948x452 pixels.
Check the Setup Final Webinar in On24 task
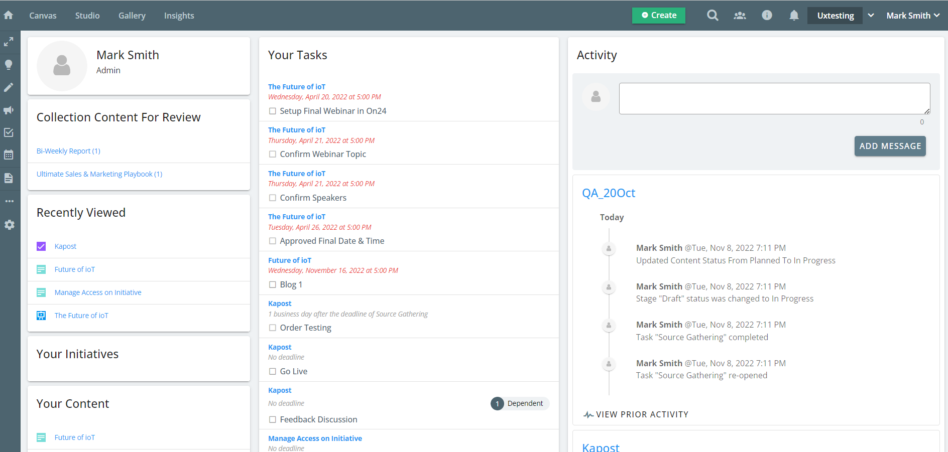pyautogui.click(x=273, y=111)
